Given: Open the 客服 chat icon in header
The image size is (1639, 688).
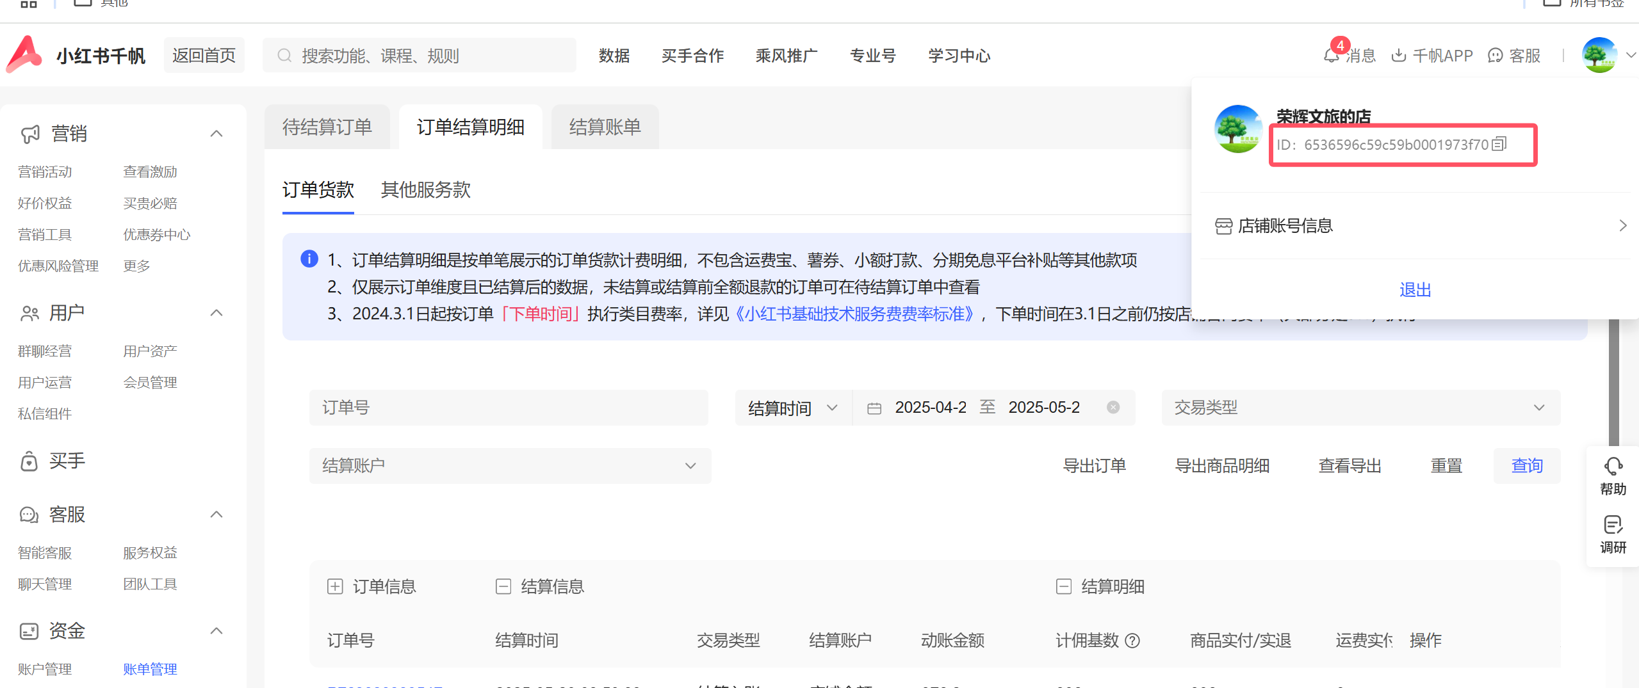Looking at the screenshot, I should coord(1495,56).
